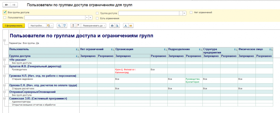280x113 pixels.
Task: Send report by email envelope icon
Action: pyautogui.click(x=131, y=26)
